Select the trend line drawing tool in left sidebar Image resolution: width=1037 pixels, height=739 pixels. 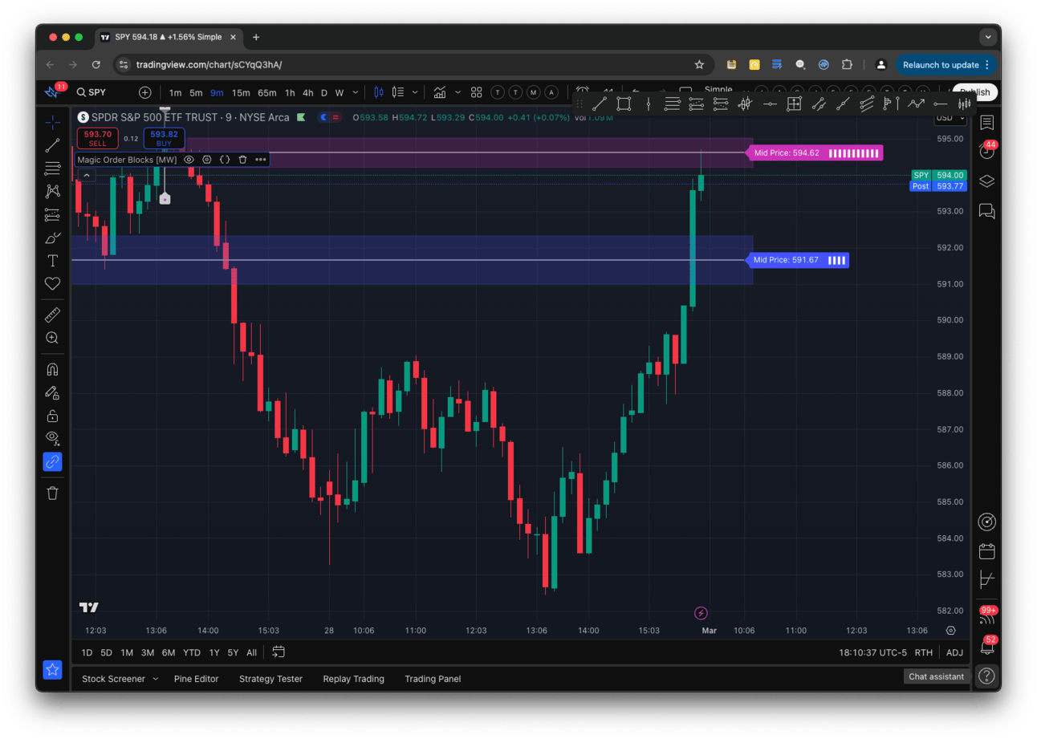click(52, 145)
